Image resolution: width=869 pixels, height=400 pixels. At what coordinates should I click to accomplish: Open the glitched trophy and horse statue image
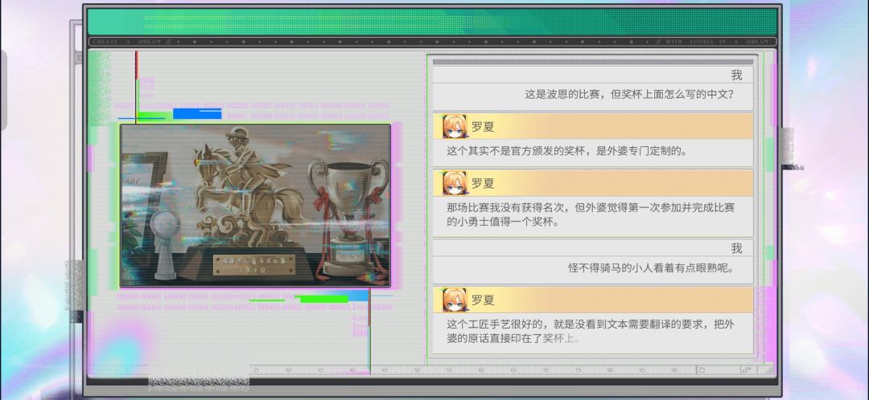(x=256, y=206)
